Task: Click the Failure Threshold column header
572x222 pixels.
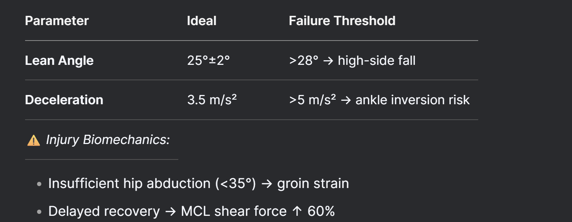Action: (x=342, y=20)
